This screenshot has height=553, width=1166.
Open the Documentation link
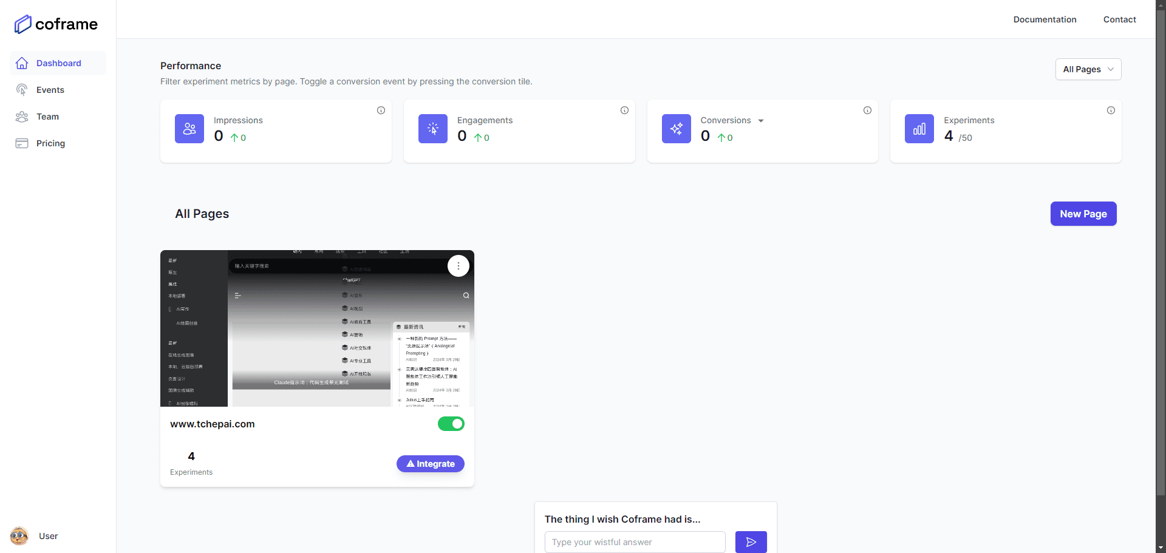click(1045, 19)
